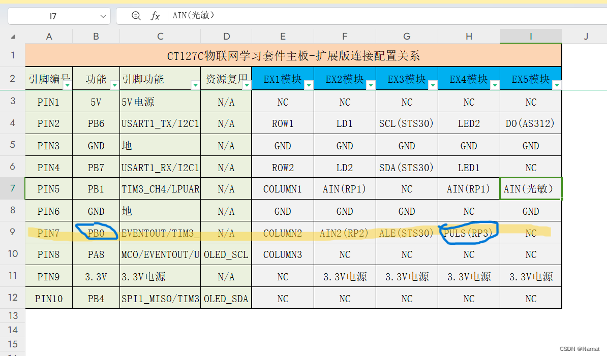607x356 pixels.
Task: Select cell containing DO(AS312)
Action: click(x=531, y=123)
